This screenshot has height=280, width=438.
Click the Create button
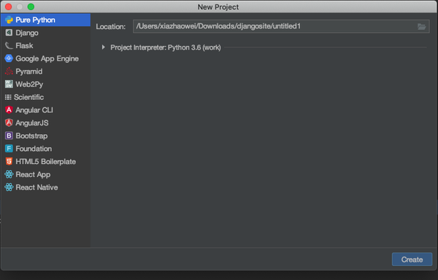(412, 260)
